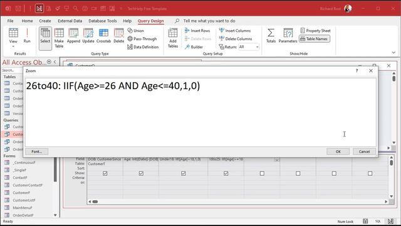401x226 pixels.
Task: Open the expression Builder
Action: [x=194, y=47]
